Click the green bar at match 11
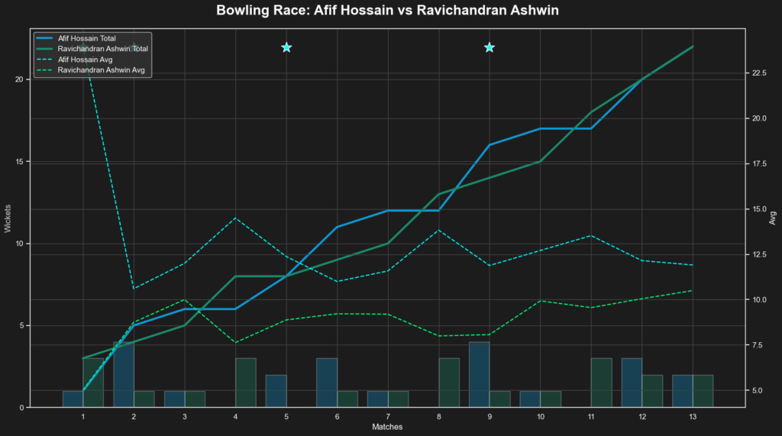The width and height of the screenshot is (782, 436). [x=601, y=383]
